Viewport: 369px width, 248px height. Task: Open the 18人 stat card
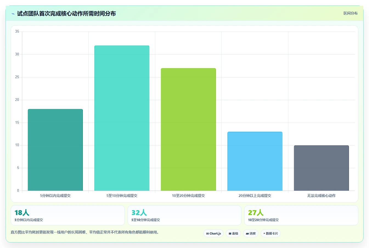point(67,215)
